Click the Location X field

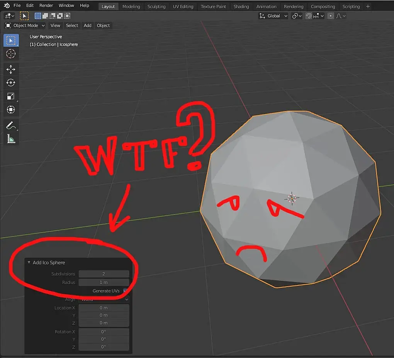click(x=104, y=308)
